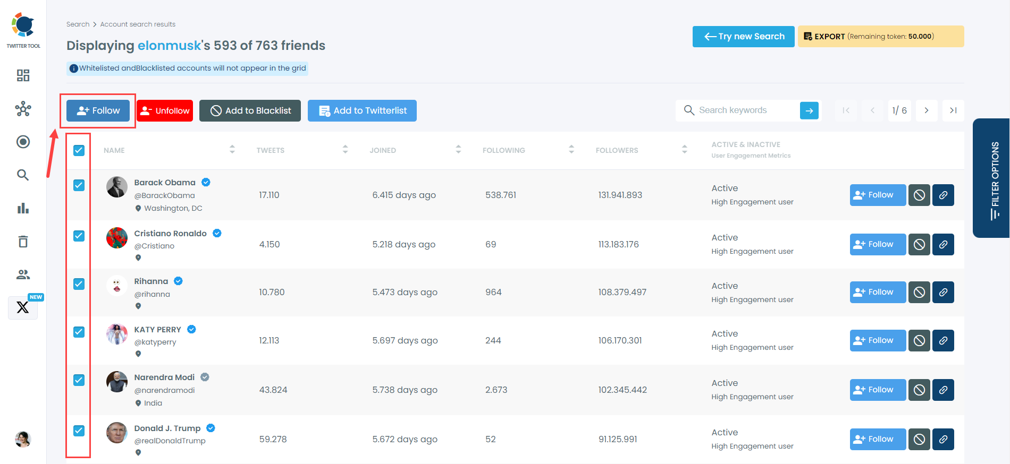
Task: Uncheck the Rihanna row checkbox
Action: [79, 284]
